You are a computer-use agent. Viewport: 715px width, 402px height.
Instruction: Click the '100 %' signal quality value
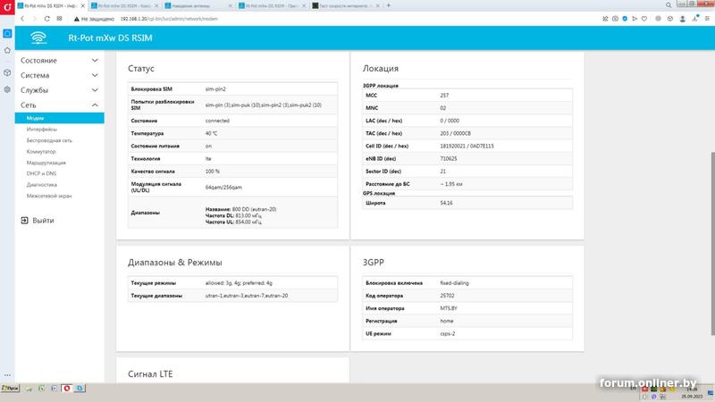point(212,172)
